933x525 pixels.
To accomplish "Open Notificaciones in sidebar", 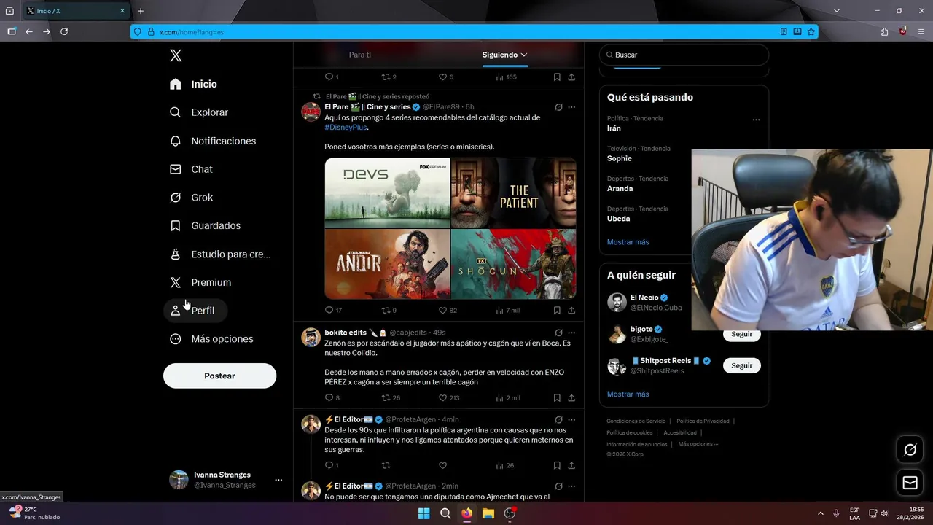I will point(213,141).
